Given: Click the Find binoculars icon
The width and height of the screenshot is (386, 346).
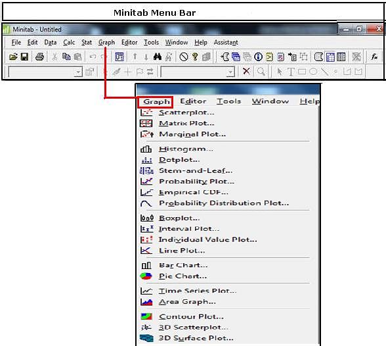Looking at the screenshot, I should pyautogui.click(x=158, y=57).
